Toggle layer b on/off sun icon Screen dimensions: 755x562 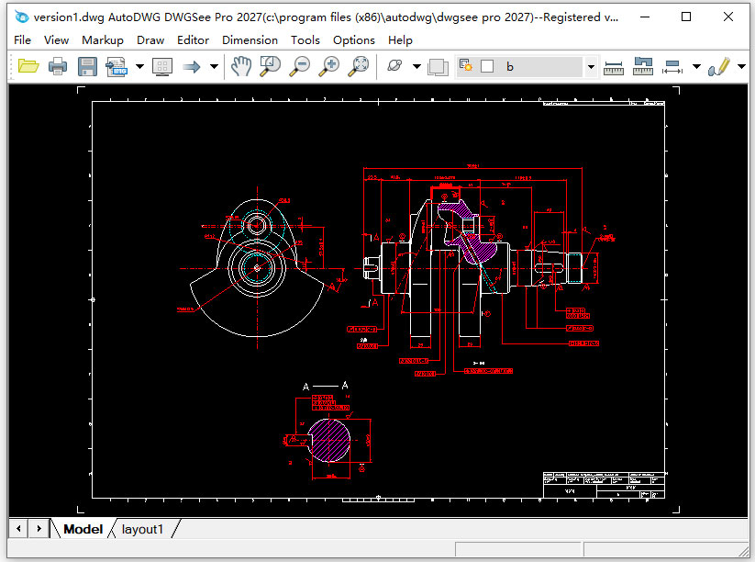point(466,66)
